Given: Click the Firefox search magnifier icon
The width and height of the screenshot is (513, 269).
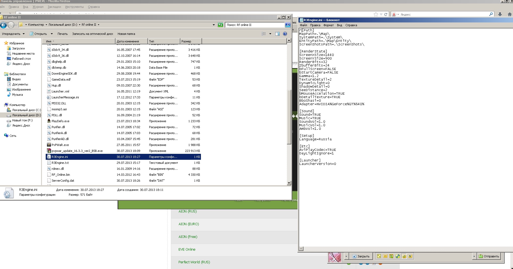Looking at the screenshot, I should 491,14.
